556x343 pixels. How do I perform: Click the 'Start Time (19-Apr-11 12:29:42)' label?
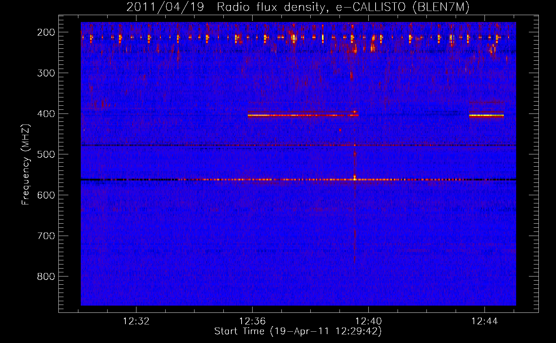click(x=298, y=331)
